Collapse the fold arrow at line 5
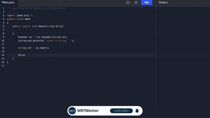Viewport: 210px width, 118px height. [x=5, y=23]
